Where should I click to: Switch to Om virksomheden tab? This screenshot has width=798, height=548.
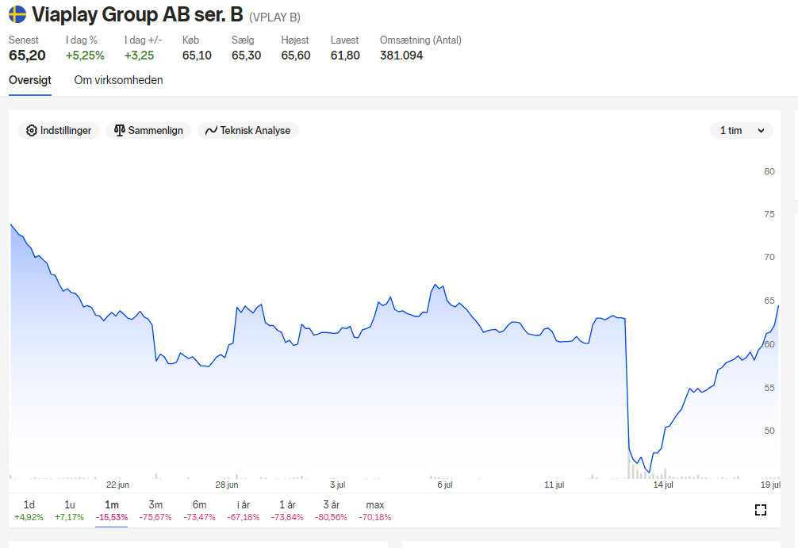point(118,80)
